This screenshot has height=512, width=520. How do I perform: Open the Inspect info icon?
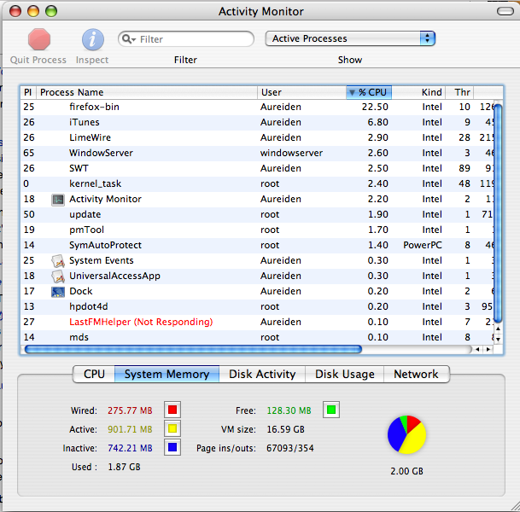[93, 39]
